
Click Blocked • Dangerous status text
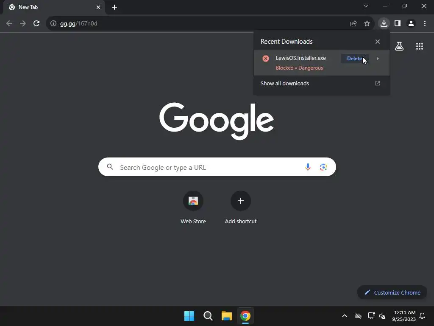(299, 68)
